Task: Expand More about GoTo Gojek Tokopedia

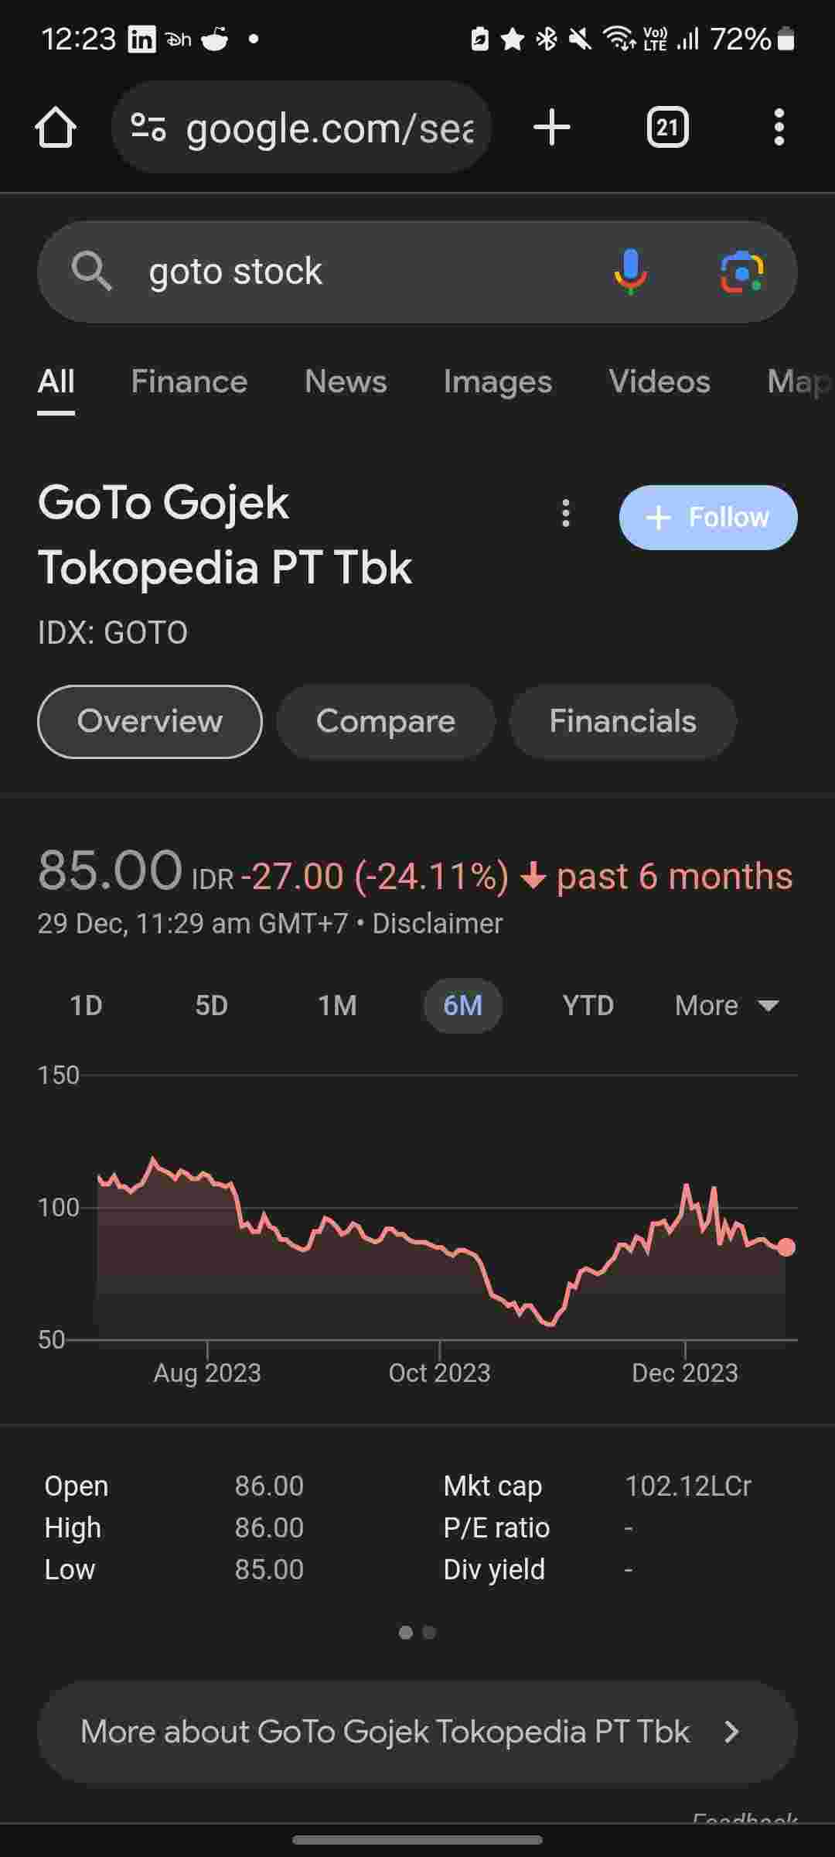Action: (x=417, y=1732)
